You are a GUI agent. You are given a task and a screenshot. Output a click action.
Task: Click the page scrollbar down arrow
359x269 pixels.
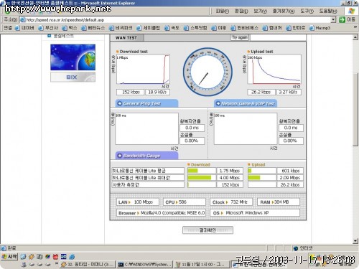[x=355, y=241]
